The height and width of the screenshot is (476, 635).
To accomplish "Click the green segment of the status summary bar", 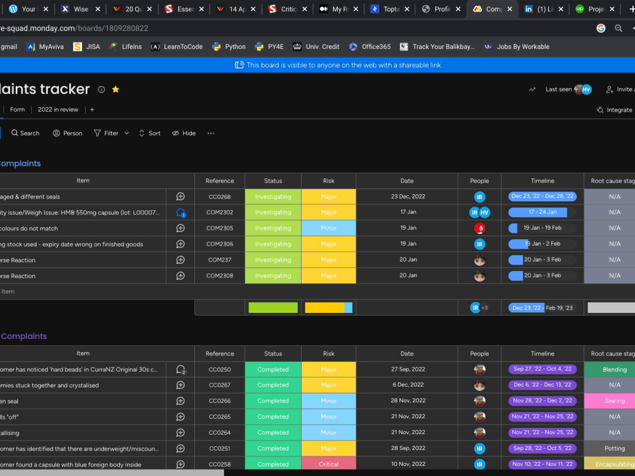I will coord(273,307).
